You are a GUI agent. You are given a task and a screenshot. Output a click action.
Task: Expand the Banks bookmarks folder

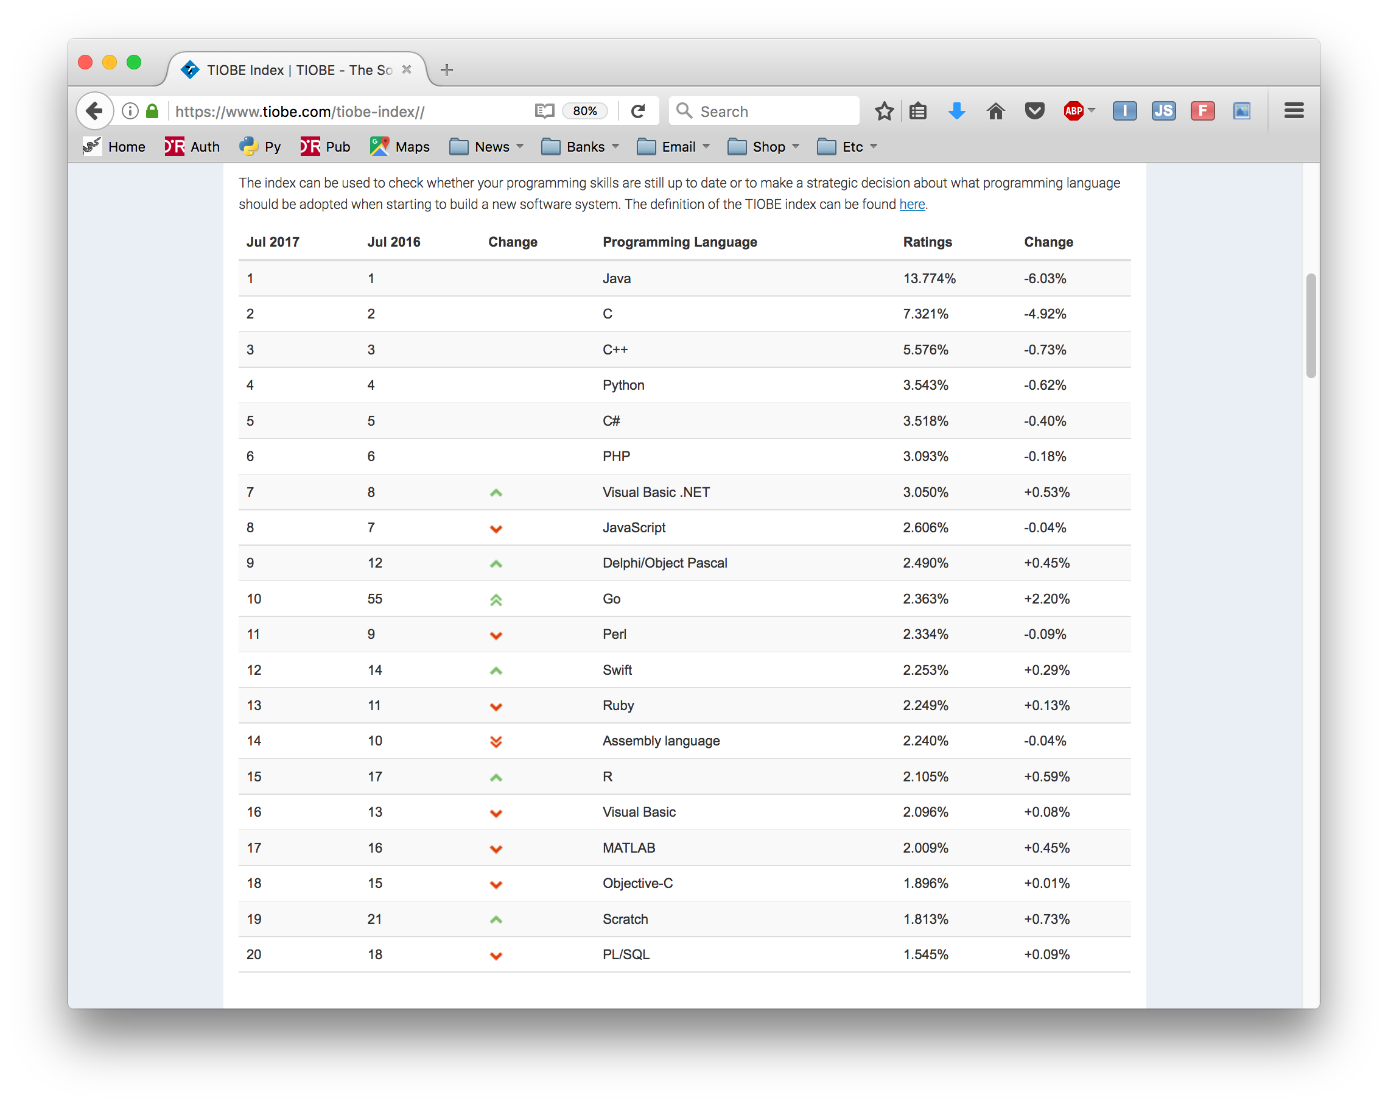pos(580,147)
